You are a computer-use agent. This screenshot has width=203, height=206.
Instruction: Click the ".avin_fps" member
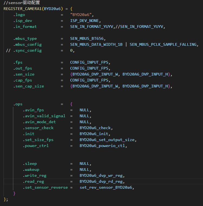33,110
